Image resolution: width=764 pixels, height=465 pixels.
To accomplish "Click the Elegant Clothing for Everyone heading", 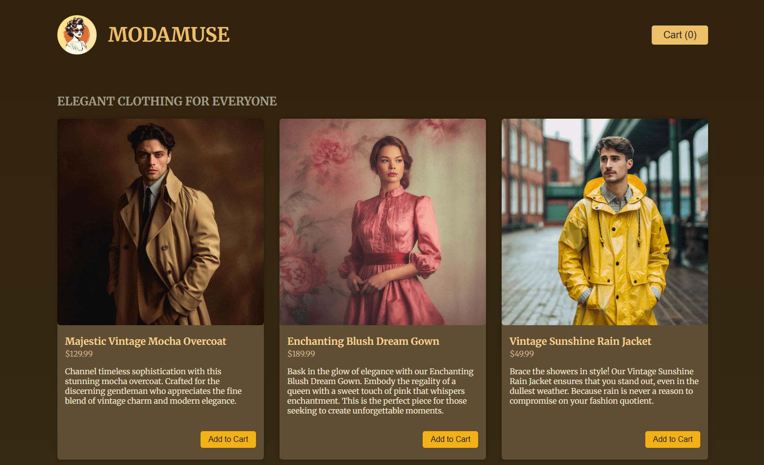I will [x=167, y=101].
